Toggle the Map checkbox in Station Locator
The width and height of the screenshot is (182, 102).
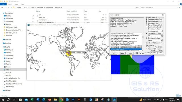(x=140, y=54)
